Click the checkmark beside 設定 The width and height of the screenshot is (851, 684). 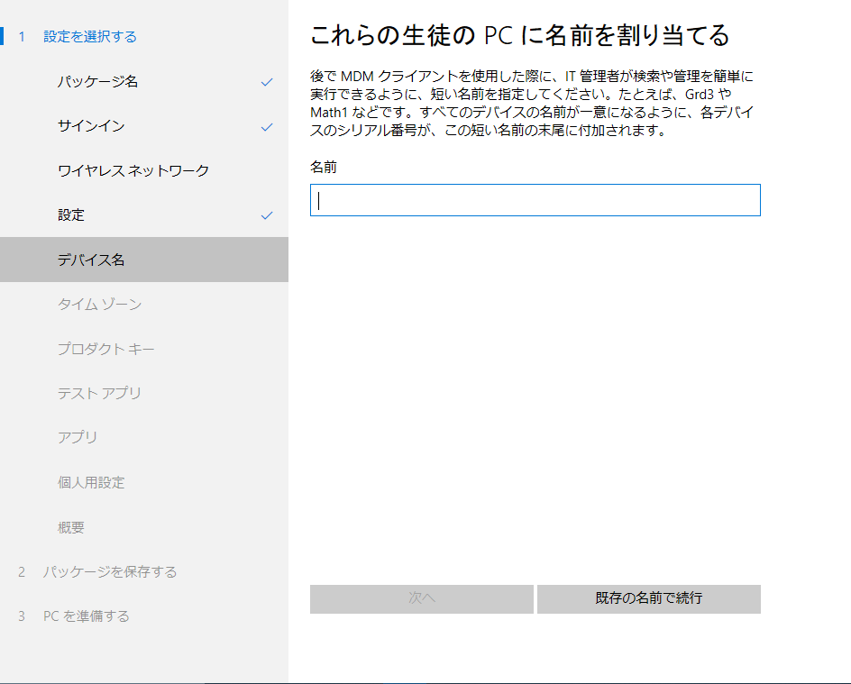click(267, 215)
